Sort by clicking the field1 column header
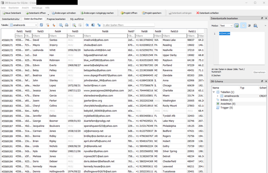This screenshot has height=173, width=268. coord(20,31)
